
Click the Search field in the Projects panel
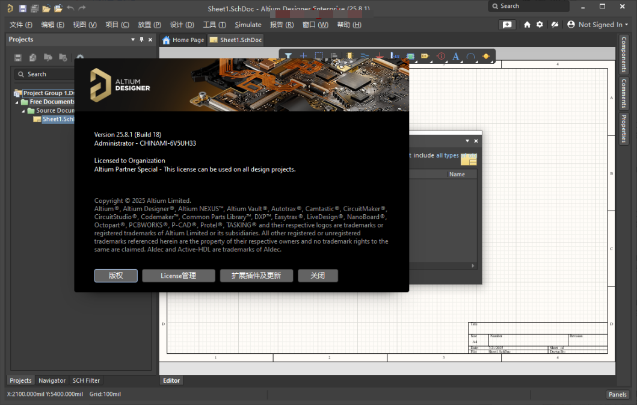click(x=45, y=74)
